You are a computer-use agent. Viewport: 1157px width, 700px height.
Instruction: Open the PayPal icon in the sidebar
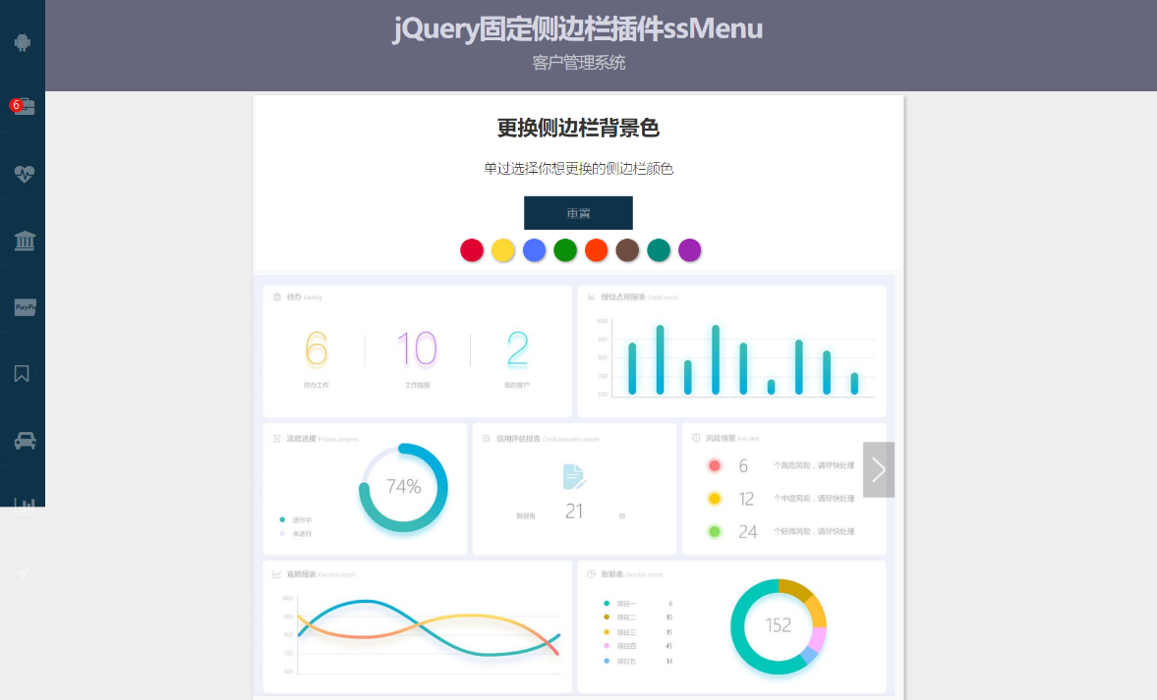click(x=23, y=306)
